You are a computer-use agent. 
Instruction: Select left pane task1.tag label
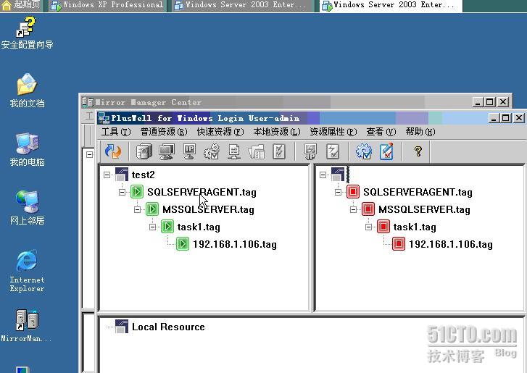[x=199, y=227]
